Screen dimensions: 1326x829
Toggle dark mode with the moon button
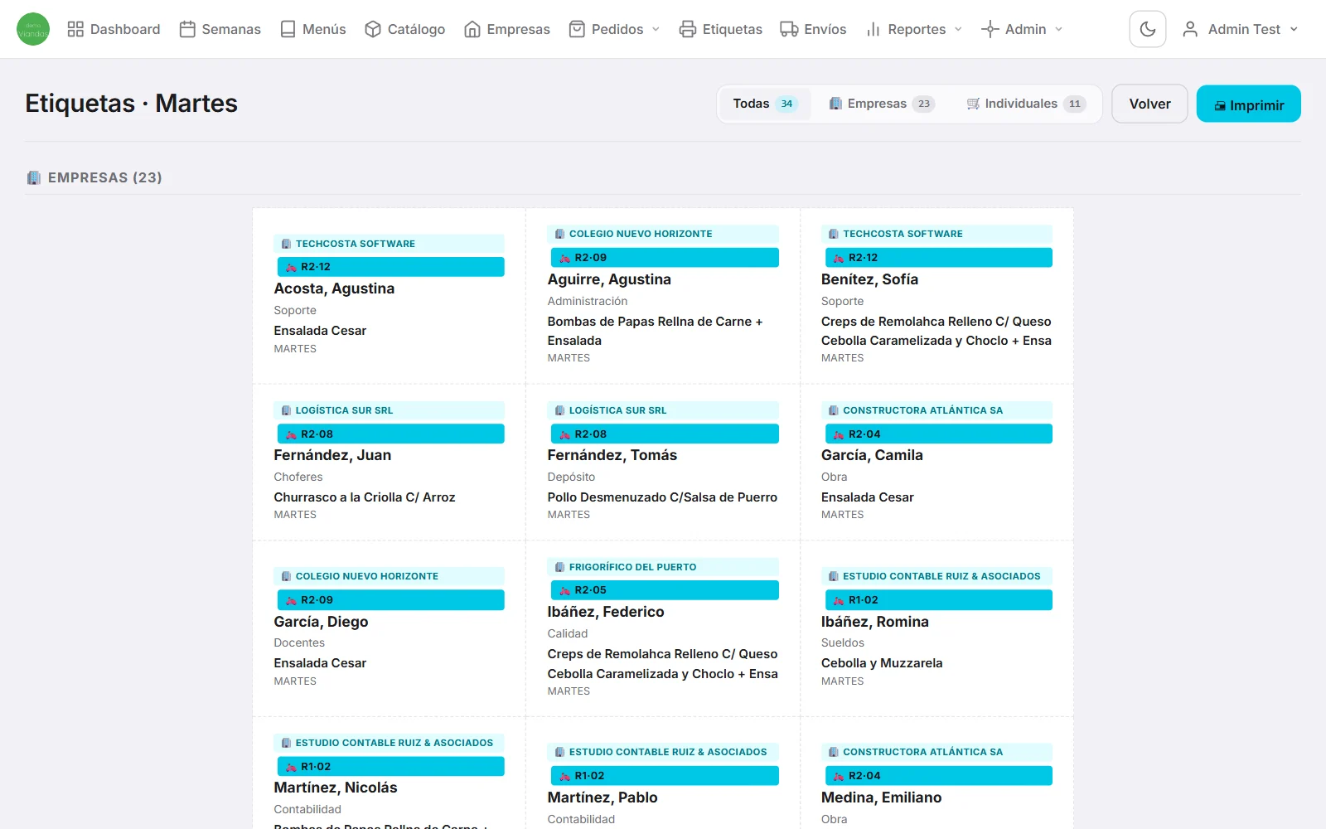click(1148, 29)
